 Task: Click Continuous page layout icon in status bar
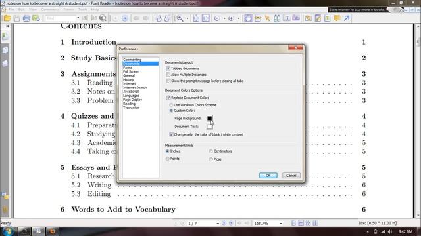pyautogui.click(x=301, y=223)
